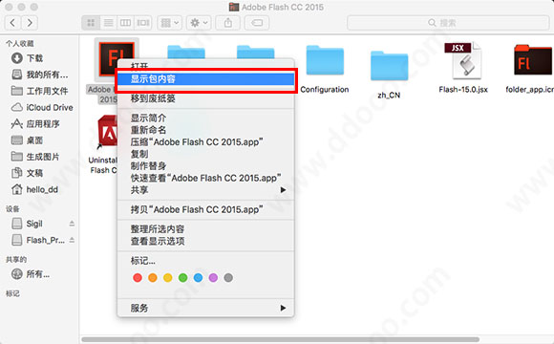Open the arrange items dropdown

pos(170,23)
